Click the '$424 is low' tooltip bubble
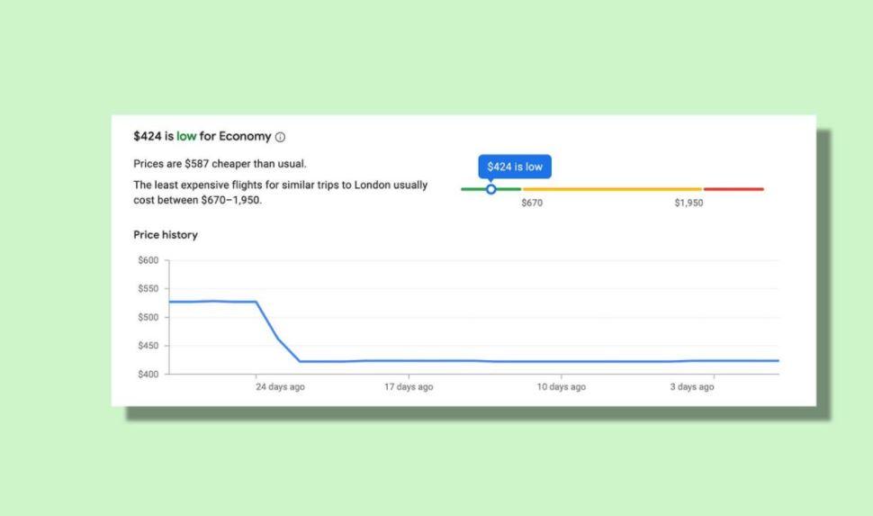The width and height of the screenshot is (873, 516). coord(515,167)
